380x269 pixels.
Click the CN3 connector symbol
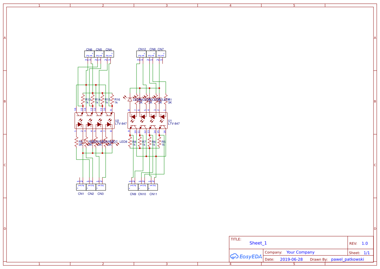click(x=101, y=187)
